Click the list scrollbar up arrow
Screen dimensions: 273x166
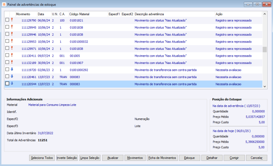265,14
